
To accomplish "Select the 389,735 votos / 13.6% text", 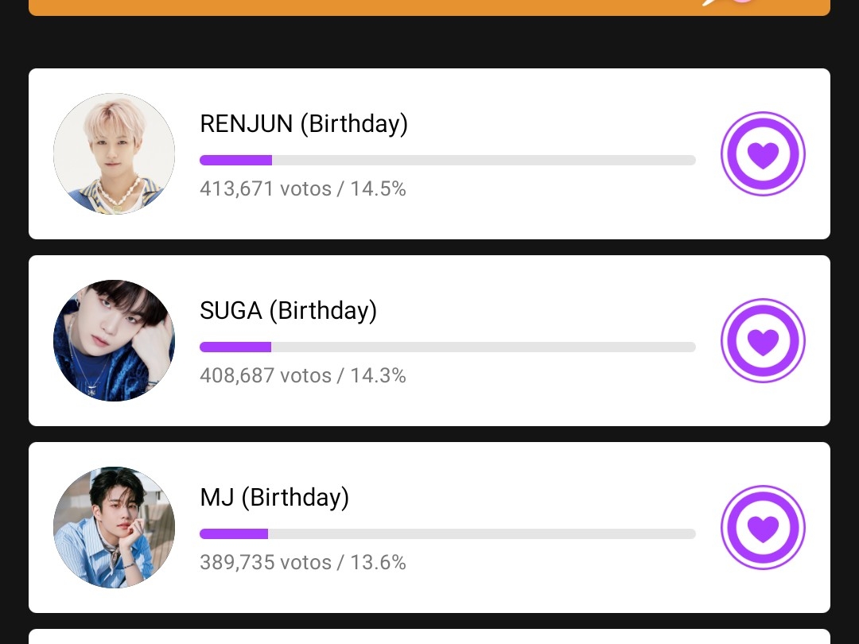I will coord(302,563).
